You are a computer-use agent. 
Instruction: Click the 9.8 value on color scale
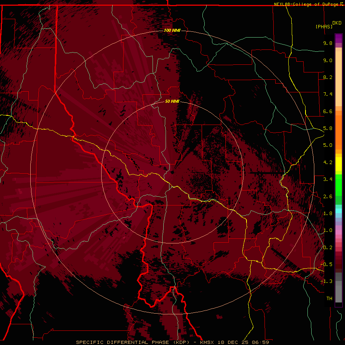[328, 43]
